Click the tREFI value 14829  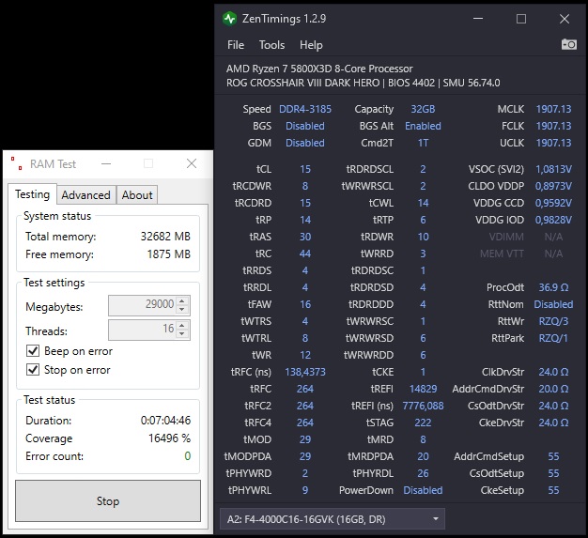point(423,389)
